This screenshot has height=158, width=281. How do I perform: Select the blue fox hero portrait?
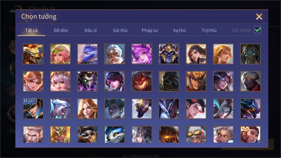pyautogui.click(x=115, y=134)
